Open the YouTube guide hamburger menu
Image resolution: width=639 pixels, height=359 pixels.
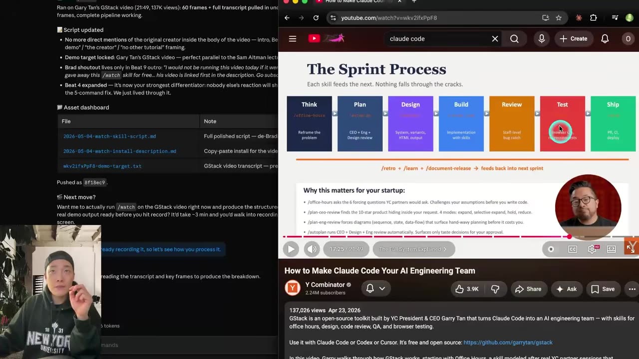pos(293,38)
